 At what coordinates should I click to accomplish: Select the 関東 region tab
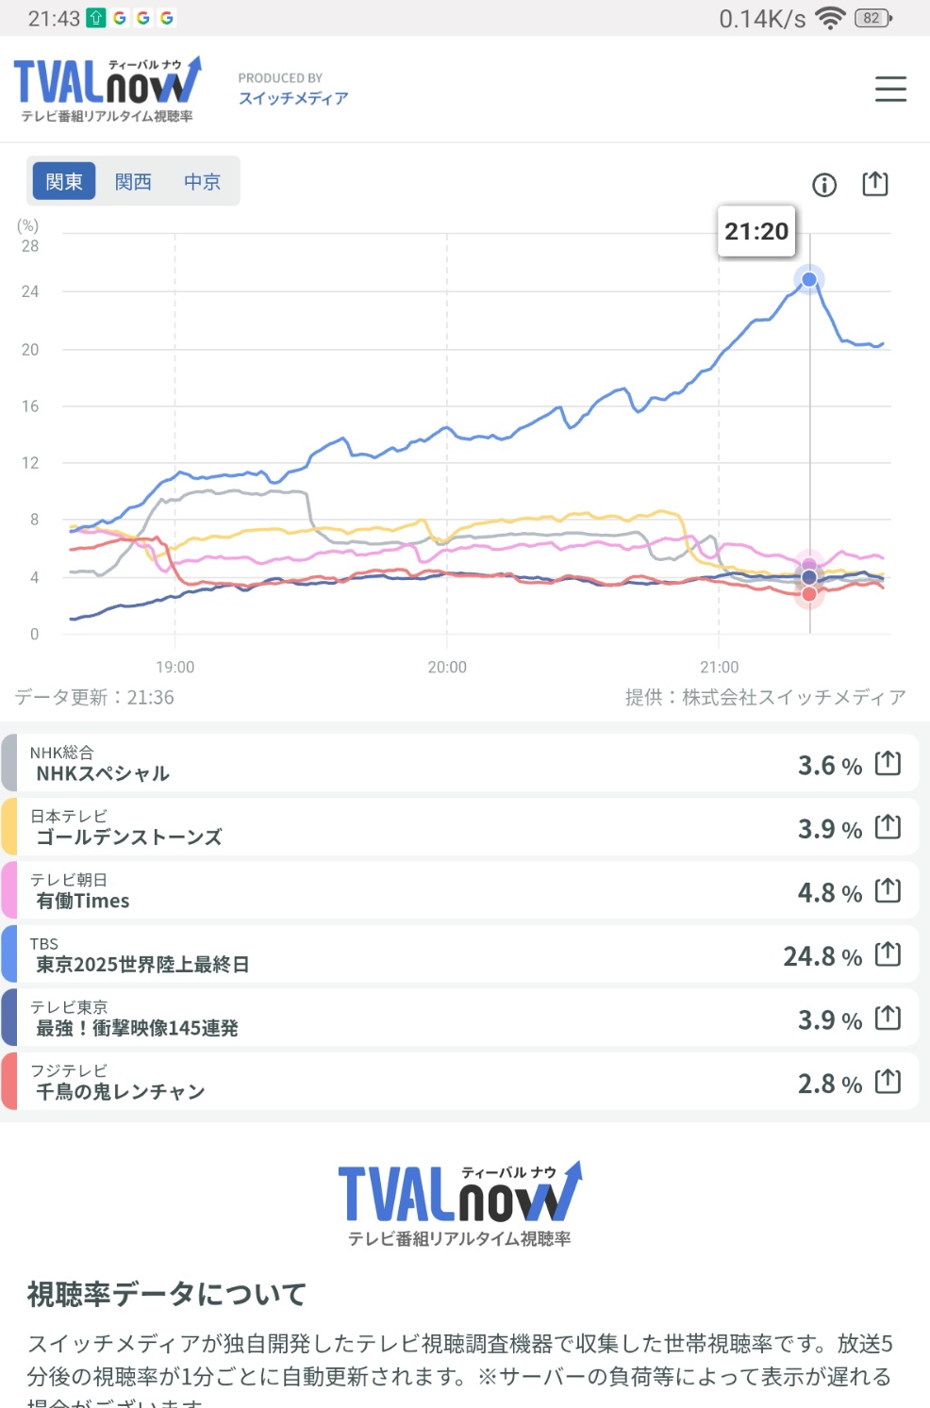pyautogui.click(x=64, y=181)
